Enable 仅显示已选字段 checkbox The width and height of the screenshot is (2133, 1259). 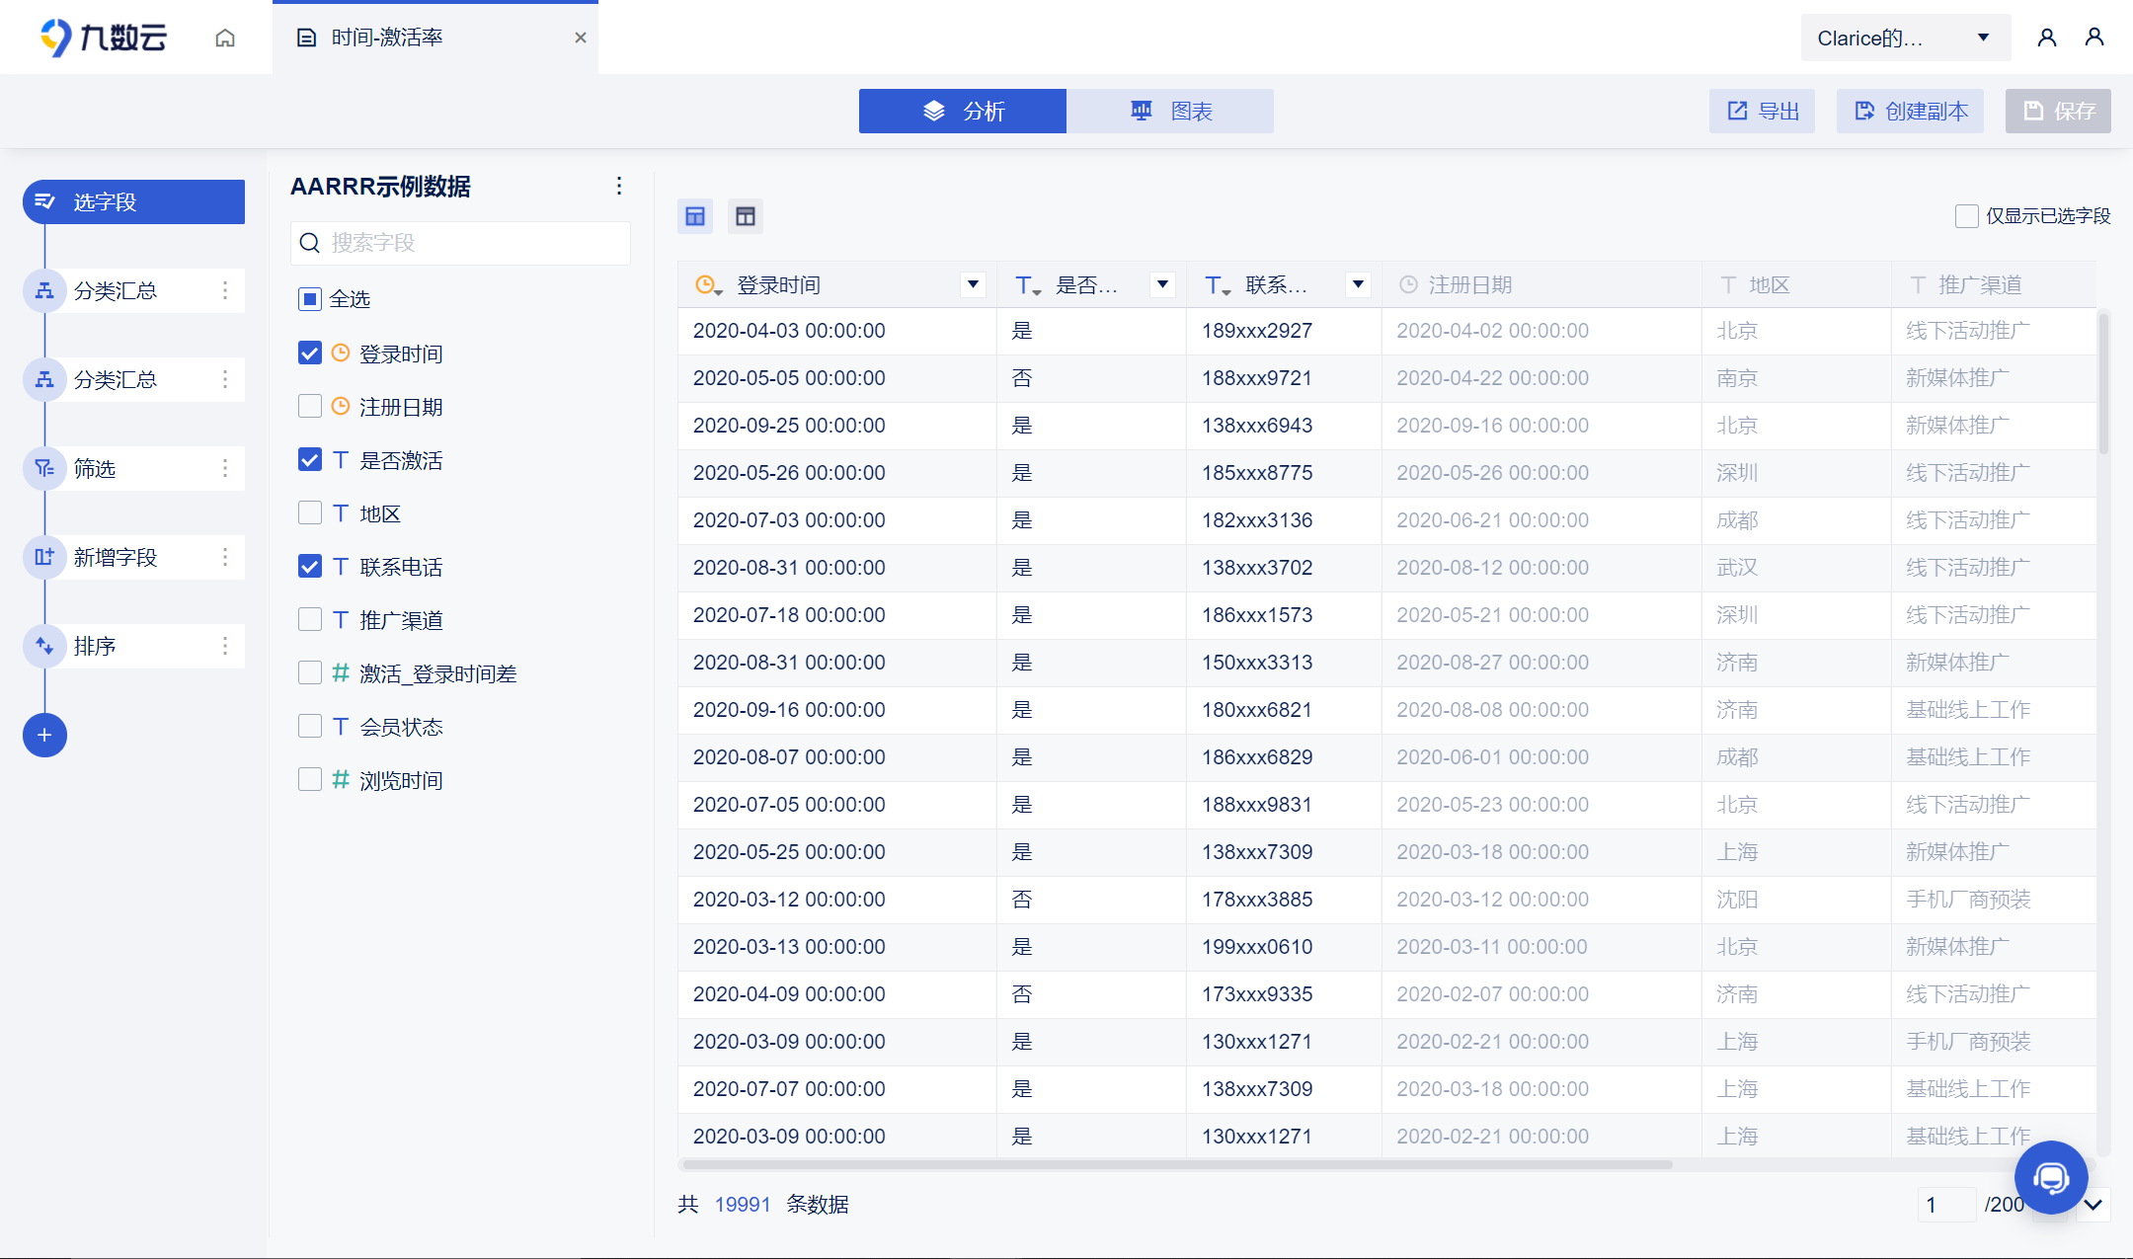[1966, 216]
